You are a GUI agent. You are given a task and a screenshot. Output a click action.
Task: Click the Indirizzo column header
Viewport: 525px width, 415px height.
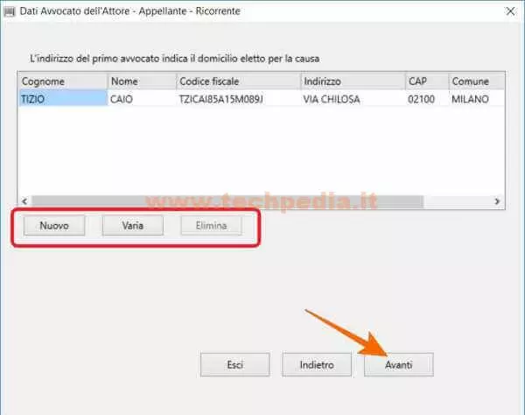tap(350, 81)
